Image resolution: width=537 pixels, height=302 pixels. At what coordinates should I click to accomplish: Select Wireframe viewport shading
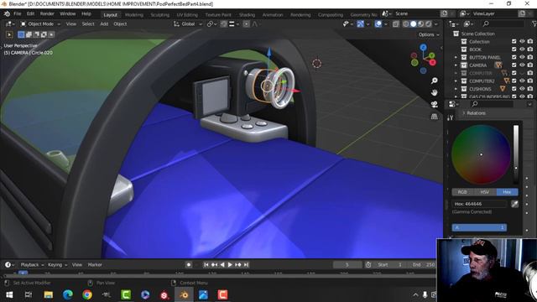[406, 24]
